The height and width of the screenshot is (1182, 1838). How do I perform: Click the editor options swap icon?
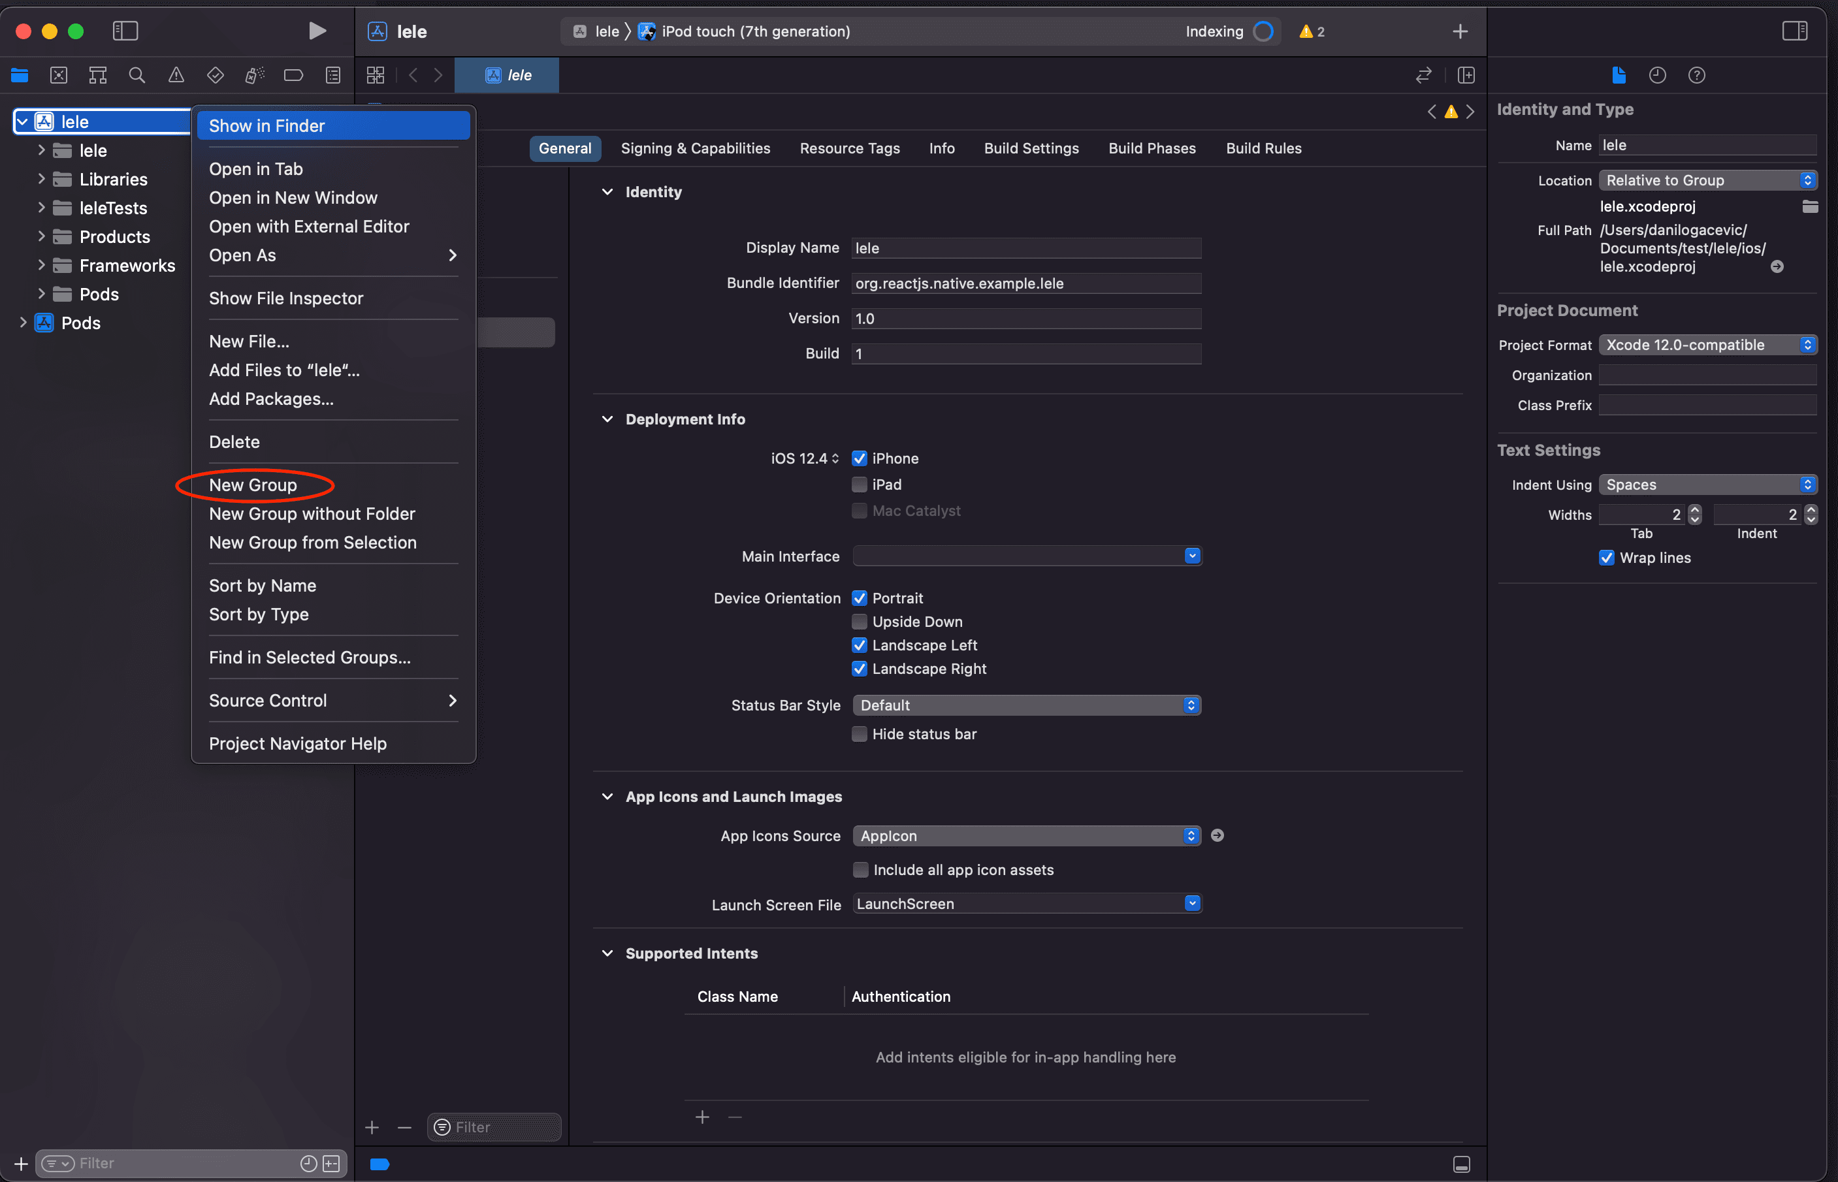[1424, 75]
